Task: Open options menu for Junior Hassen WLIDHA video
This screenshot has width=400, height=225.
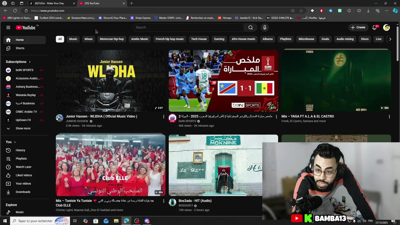Action: click(x=163, y=117)
